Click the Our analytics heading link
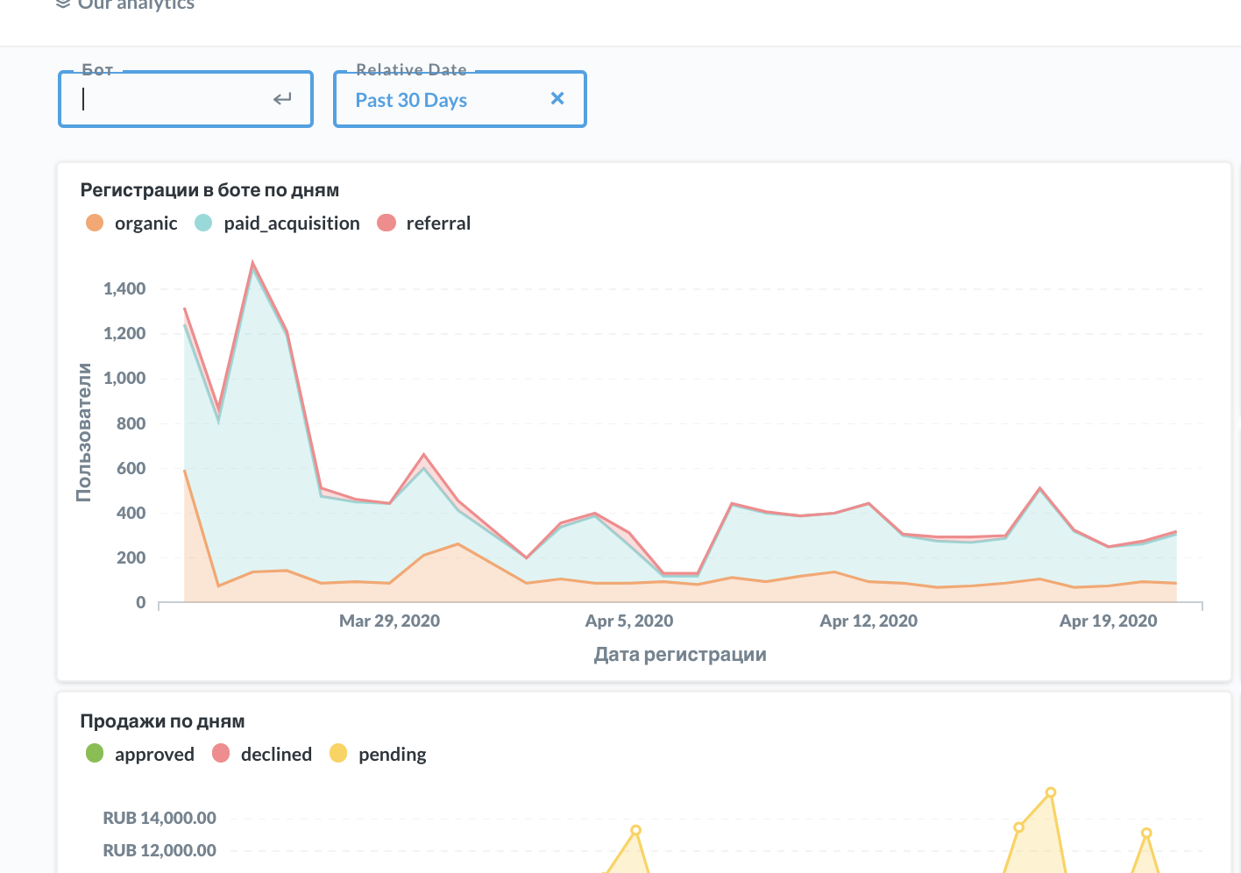This screenshot has height=873, width=1241. point(137,4)
